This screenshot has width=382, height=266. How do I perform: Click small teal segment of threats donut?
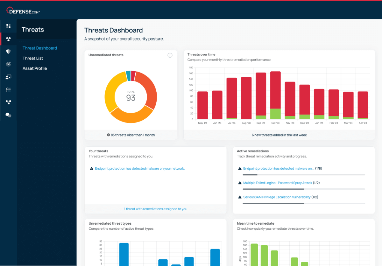pos(128,76)
